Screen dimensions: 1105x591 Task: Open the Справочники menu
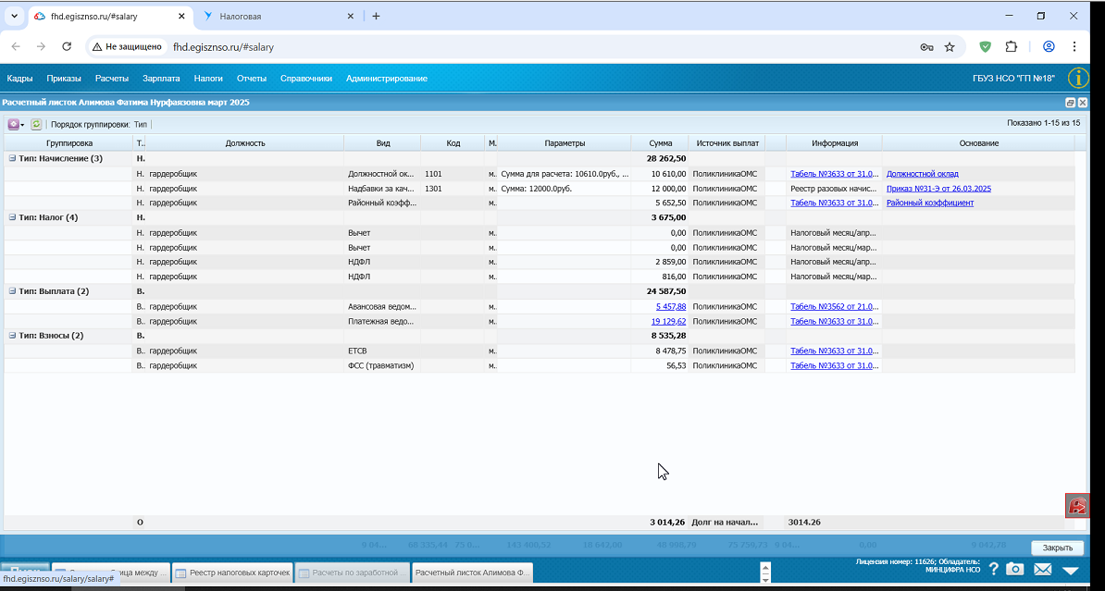point(305,79)
